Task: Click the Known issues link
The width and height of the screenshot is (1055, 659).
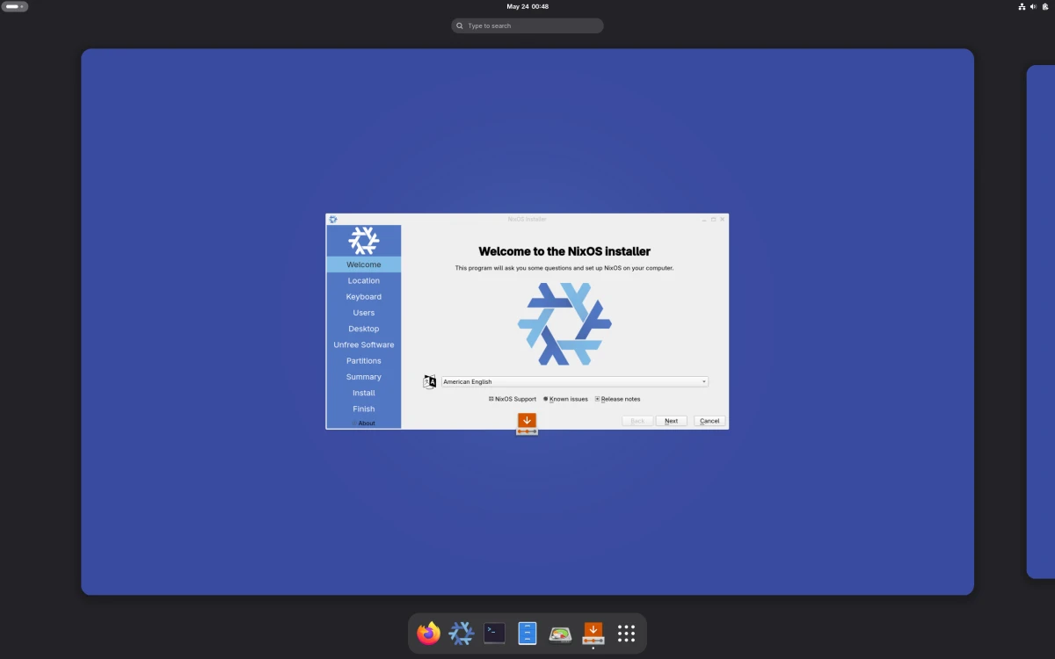Action: pos(567,398)
